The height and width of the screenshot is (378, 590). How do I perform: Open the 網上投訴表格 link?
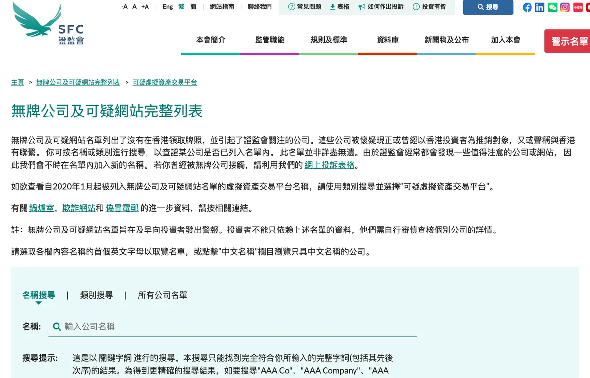(x=329, y=165)
